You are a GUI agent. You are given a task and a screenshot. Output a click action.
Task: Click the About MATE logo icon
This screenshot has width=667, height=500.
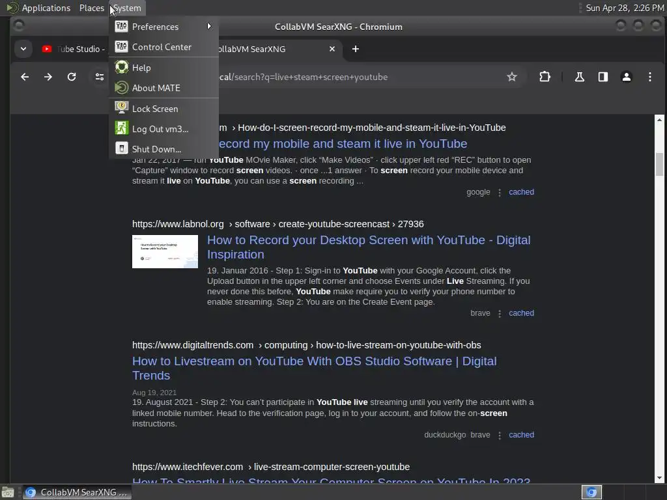(x=121, y=87)
